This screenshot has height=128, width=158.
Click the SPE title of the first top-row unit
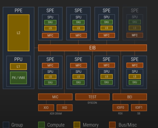point(50,10)
